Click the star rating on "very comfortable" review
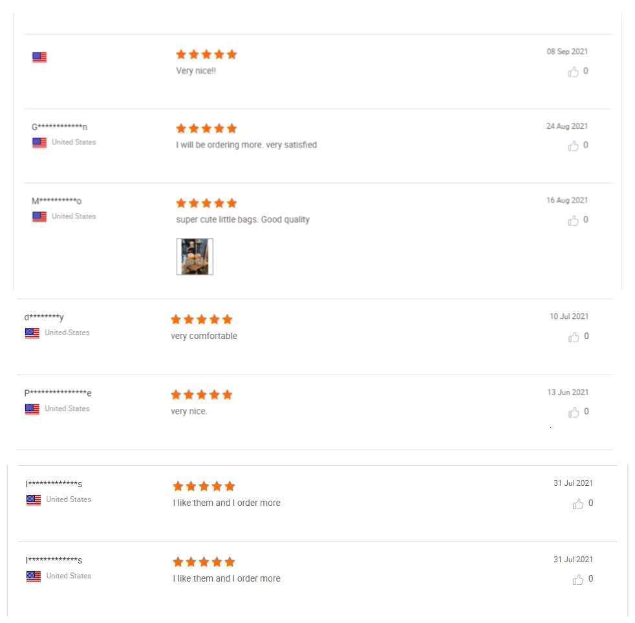 coord(201,320)
